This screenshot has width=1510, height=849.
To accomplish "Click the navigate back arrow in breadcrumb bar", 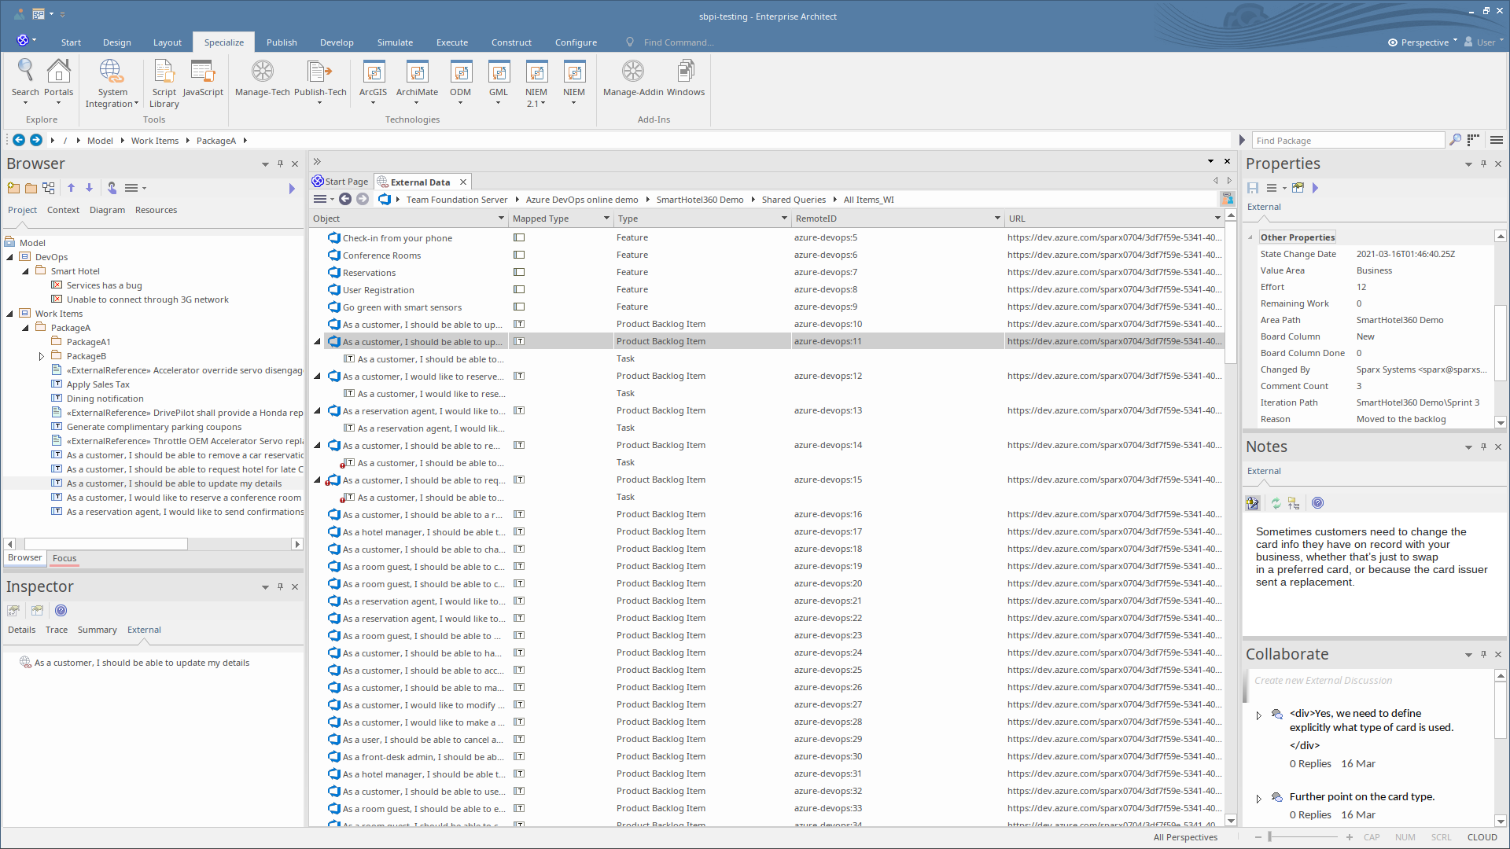I will coord(19,140).
